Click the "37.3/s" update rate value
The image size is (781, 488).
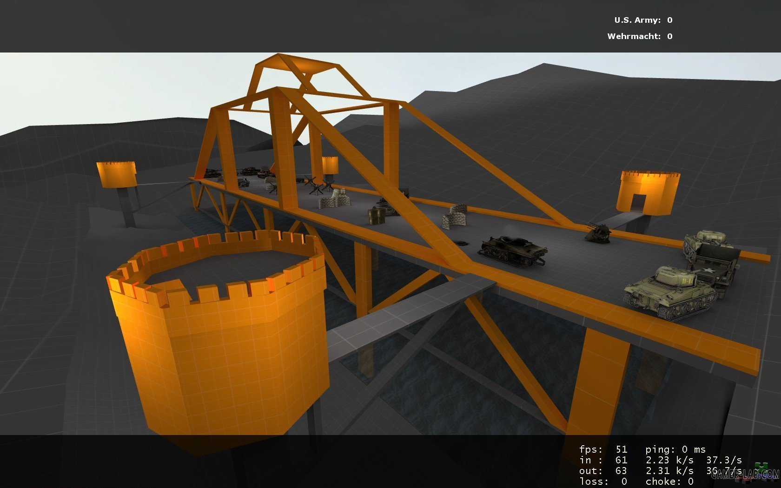pyautogui.click(x=724, y=460)
